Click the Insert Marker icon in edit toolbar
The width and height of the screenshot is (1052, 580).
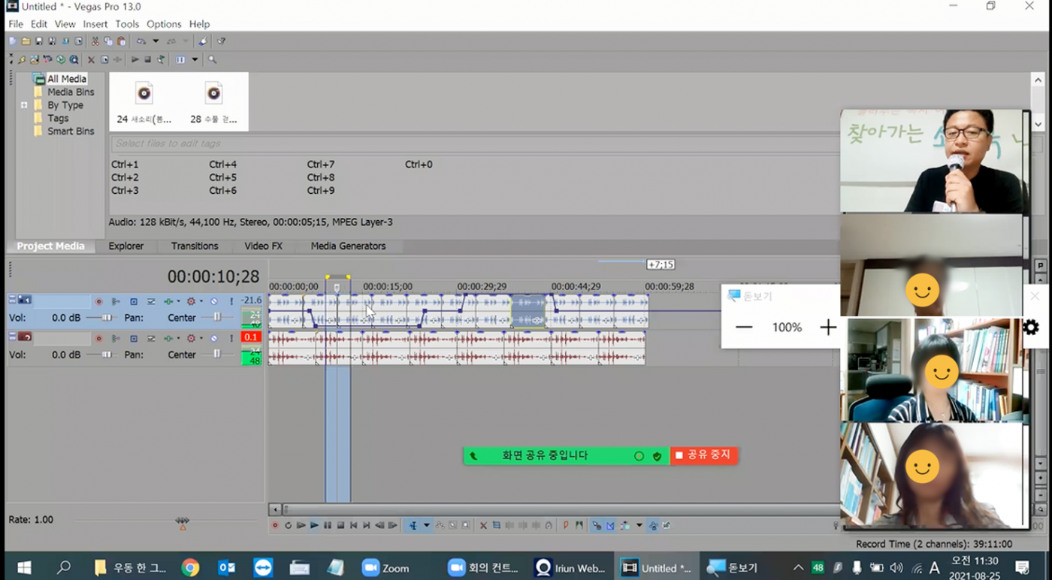566,525
